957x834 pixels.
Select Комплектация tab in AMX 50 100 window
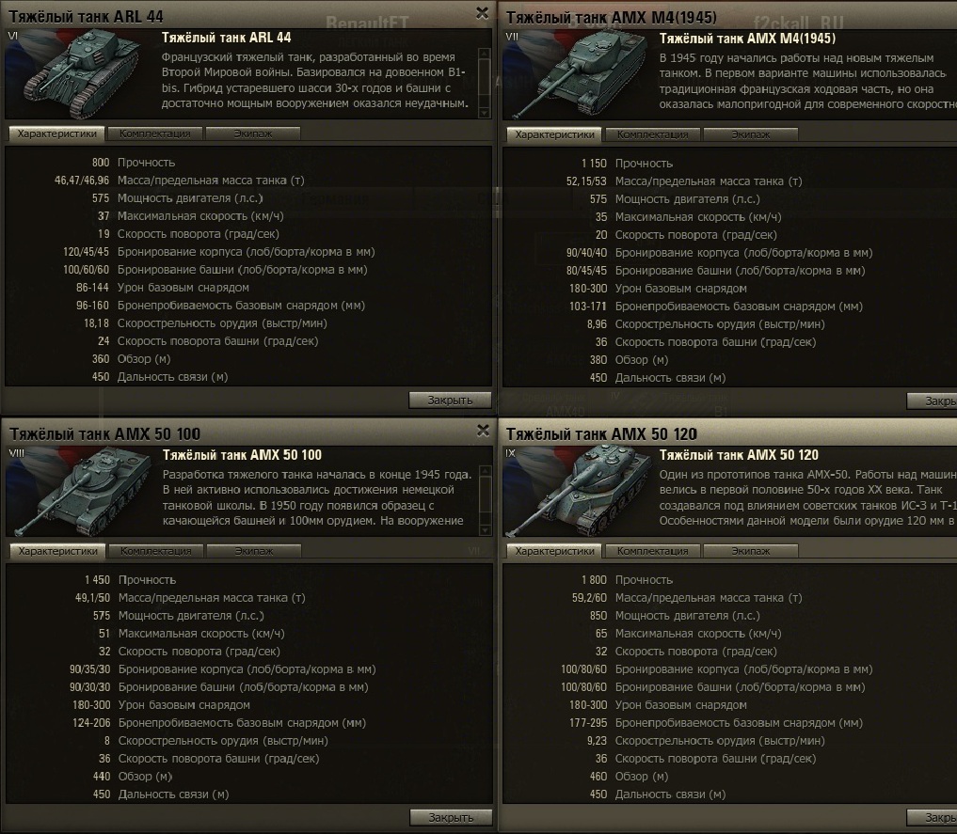pos(155,551)
